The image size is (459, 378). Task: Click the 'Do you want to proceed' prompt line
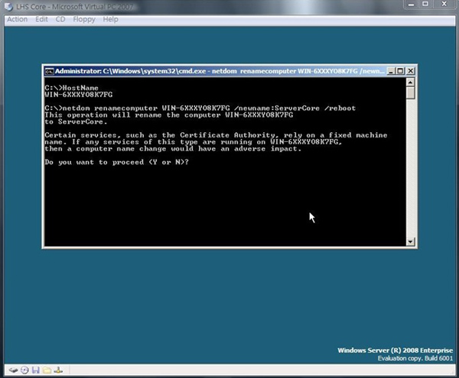pos(116,162)
